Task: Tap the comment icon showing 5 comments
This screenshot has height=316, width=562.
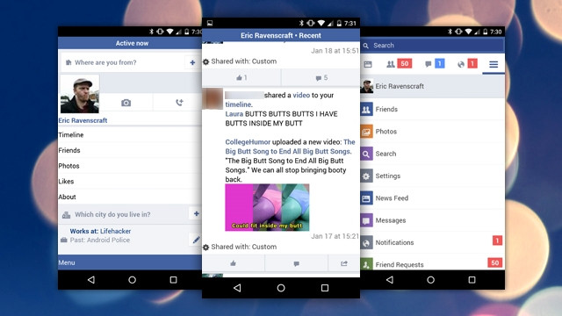Action: pyautogui.click(x=321, y=78)
